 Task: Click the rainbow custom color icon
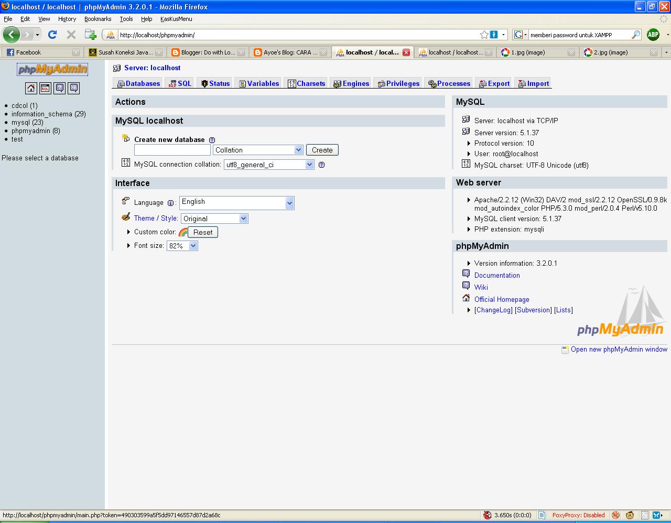pyautogui.click(x=183, y=232)
